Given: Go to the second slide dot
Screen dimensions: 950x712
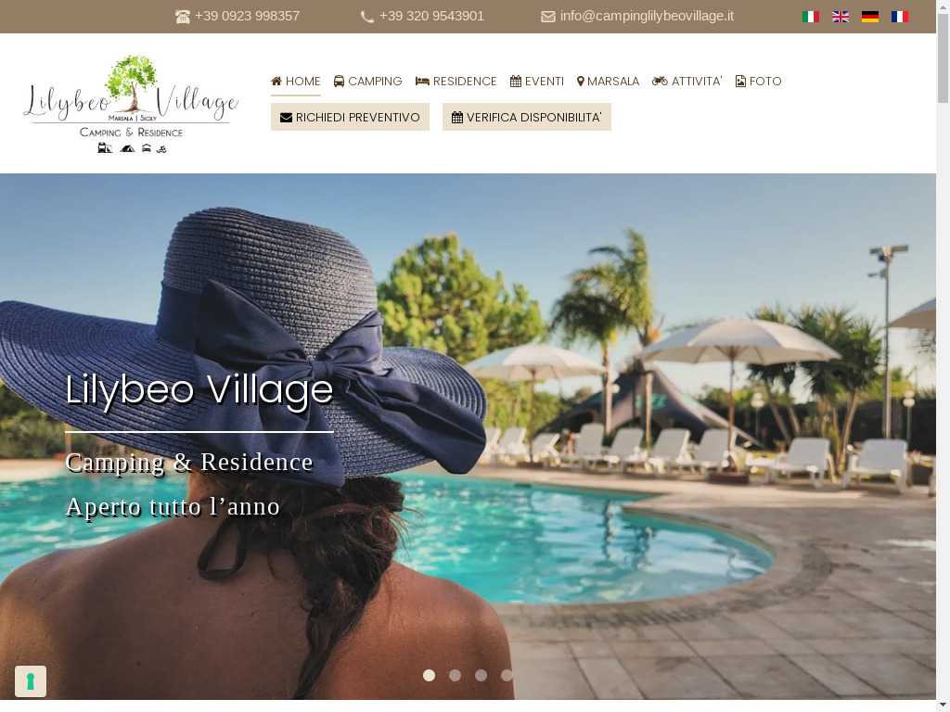Looking at the screenshot, I should point(455,675).
